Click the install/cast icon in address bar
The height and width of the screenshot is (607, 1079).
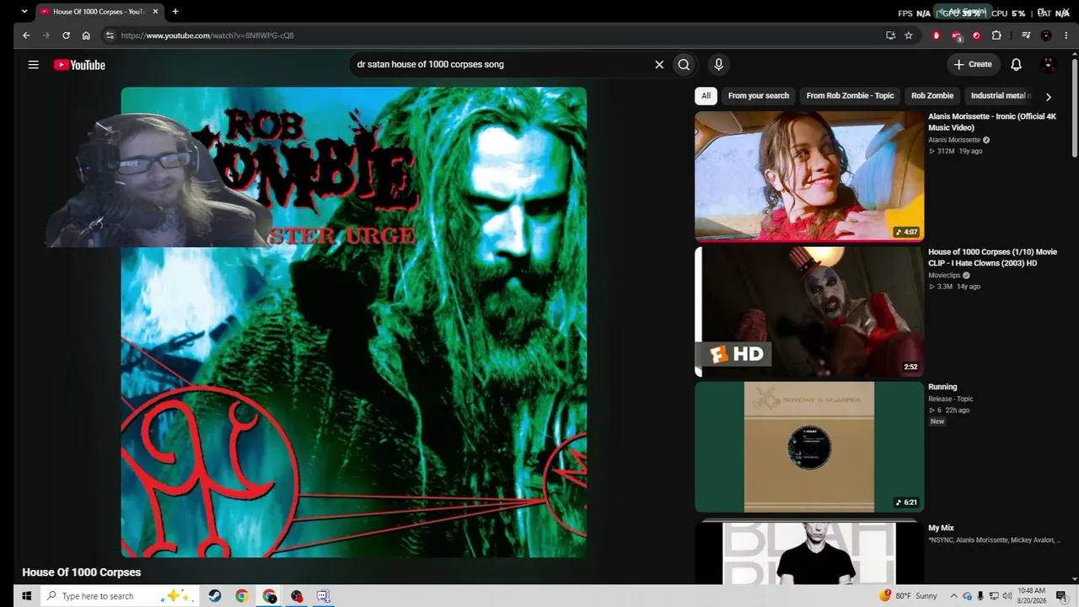pyautogui.click(x=890, y=35)
